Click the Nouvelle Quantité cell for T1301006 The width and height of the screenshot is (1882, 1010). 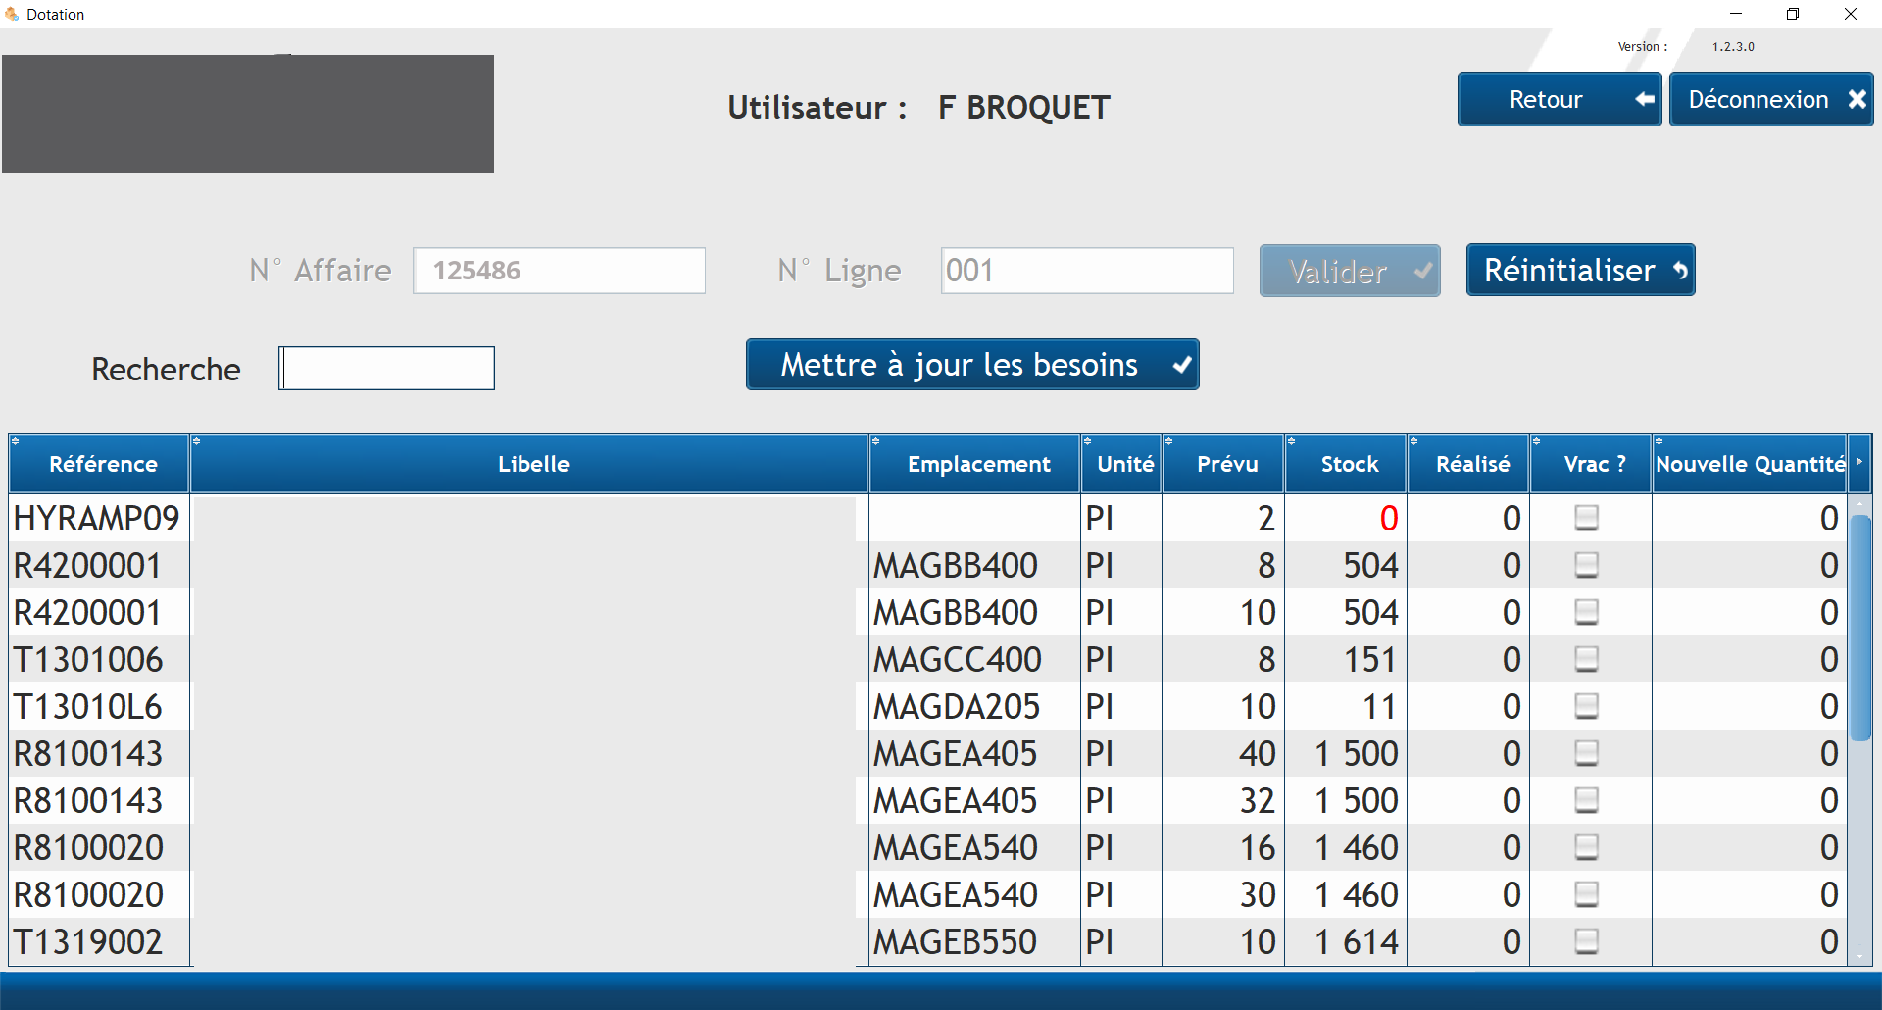(x=1750, y=659)
